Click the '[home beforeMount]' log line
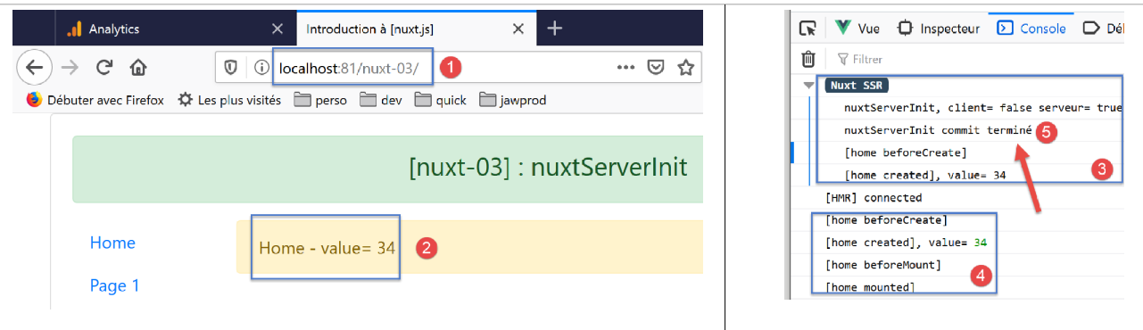Viewport: 1143px width, 330px height. [883, 265]
